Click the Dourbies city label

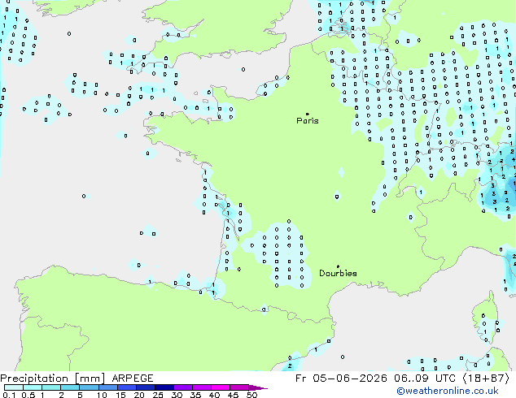tap(338, 273)
